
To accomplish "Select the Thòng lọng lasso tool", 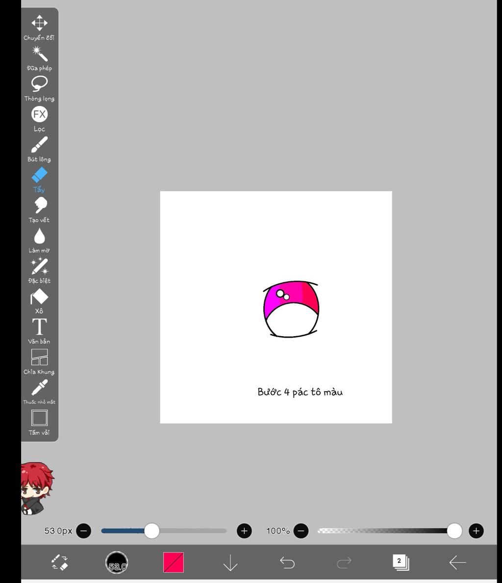I will 39,83.
